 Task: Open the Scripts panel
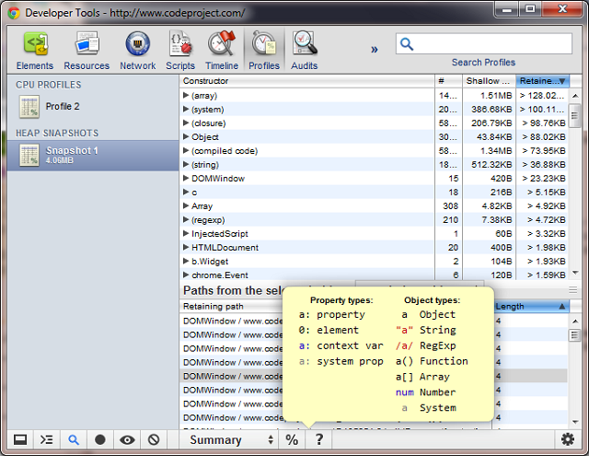pyautogui.click(x=180, y=51)
